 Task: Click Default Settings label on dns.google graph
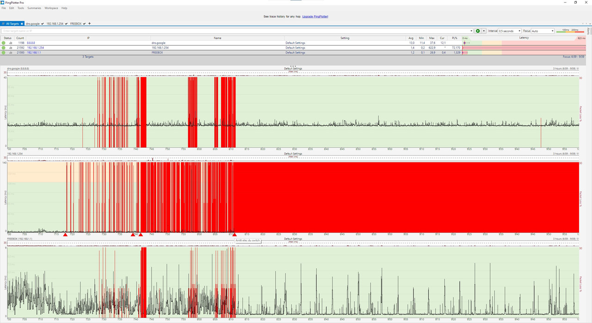point(293,69)
